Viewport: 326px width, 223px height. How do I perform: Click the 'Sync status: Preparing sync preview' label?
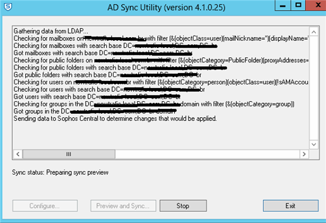[60, 172]
